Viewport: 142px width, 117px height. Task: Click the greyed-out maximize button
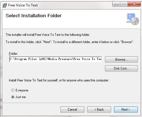[x=124, y=4]
